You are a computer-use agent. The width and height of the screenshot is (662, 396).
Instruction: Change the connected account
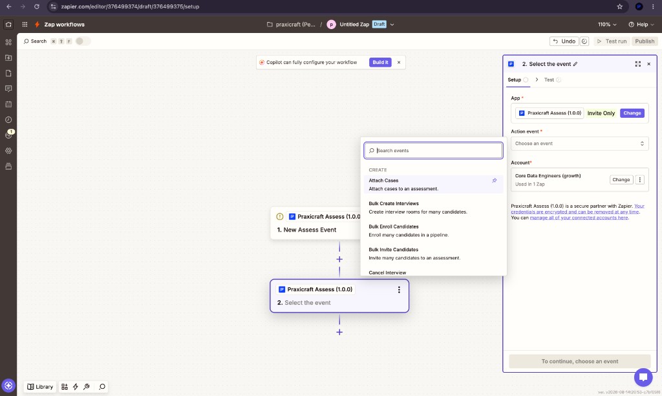621,180
